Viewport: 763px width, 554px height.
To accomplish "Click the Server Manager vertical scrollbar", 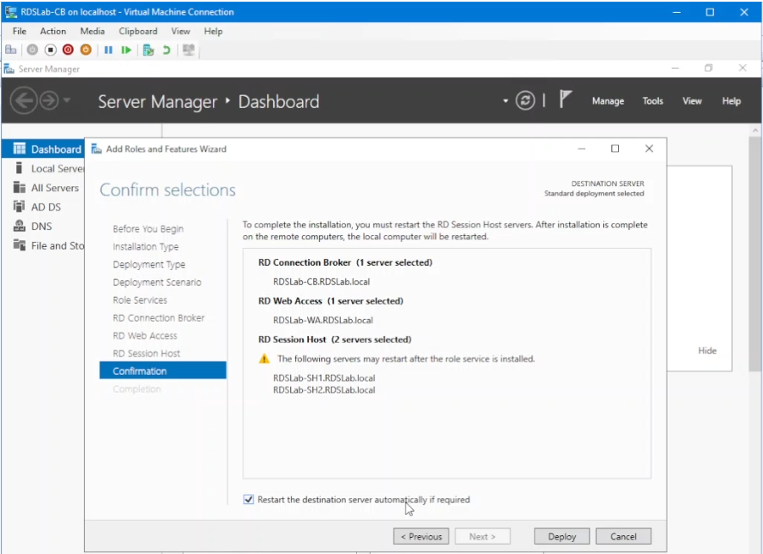I will [754, 257].
